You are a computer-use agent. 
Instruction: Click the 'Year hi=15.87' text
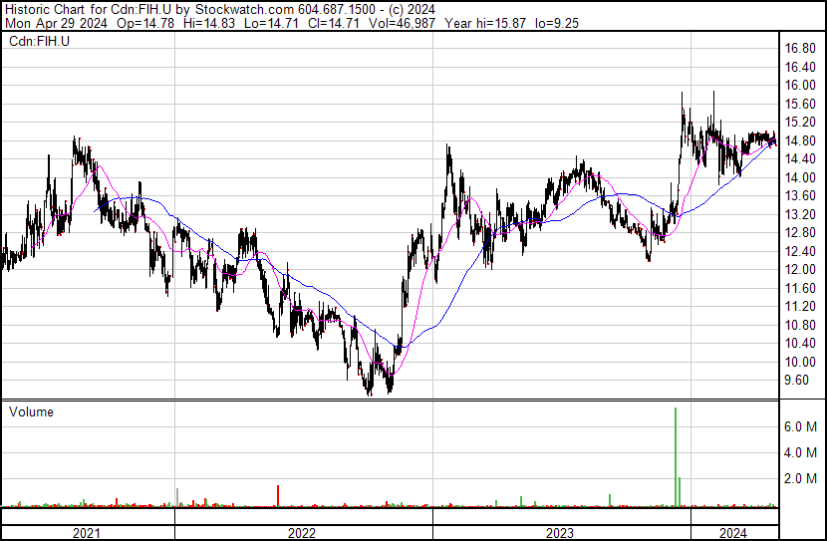pyautogui.click(x=485, y=23)
